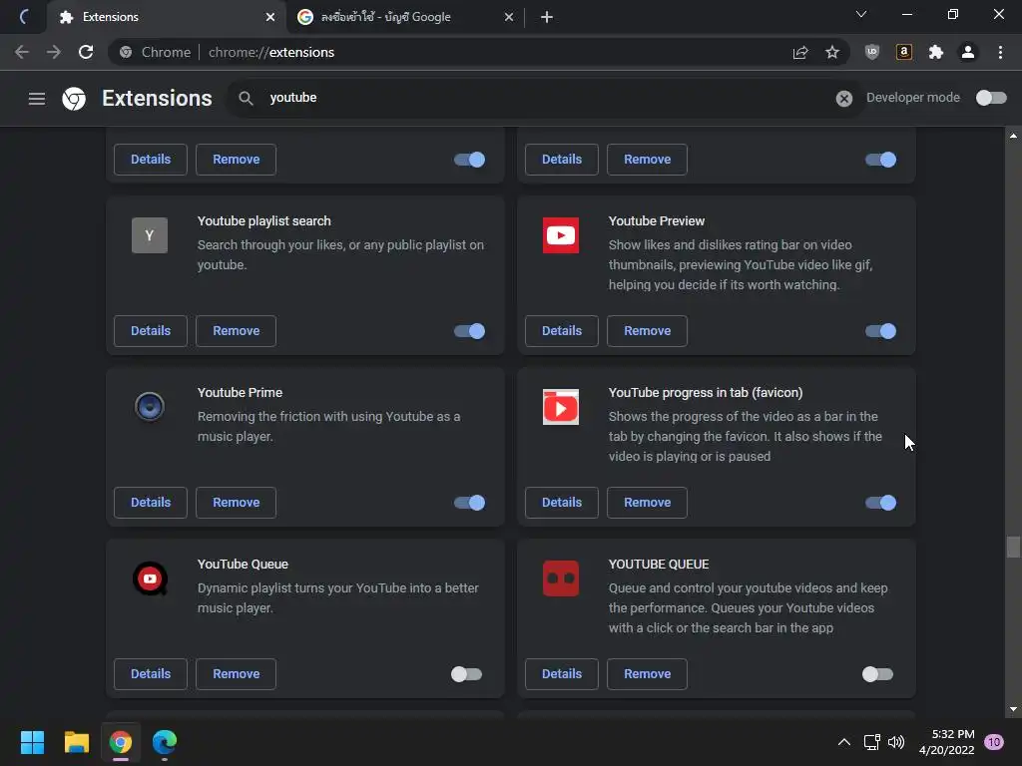
Task: Go forward using the browser forward arrow
Action: click(x=54, y=52)
